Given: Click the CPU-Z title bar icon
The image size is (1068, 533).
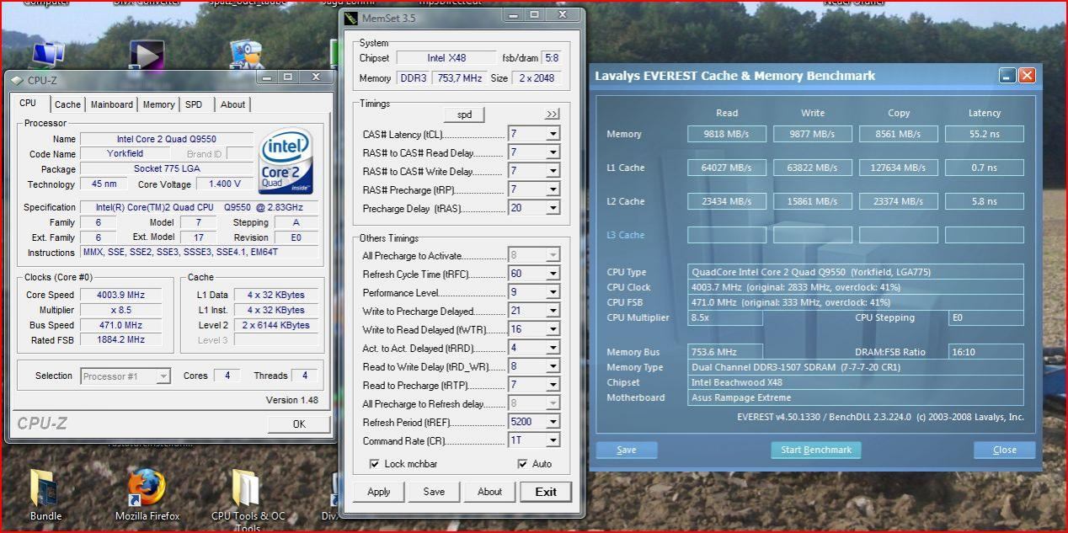Looking at the screenshot, I should coord(17,80).
